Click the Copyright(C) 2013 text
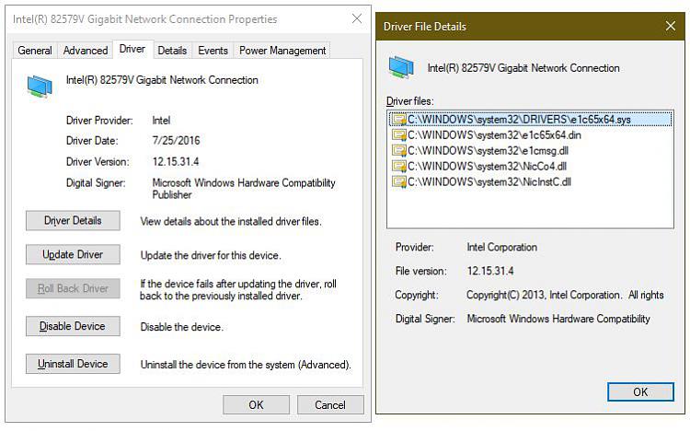The width and height of the screenshot is (690, 431). 565,295
